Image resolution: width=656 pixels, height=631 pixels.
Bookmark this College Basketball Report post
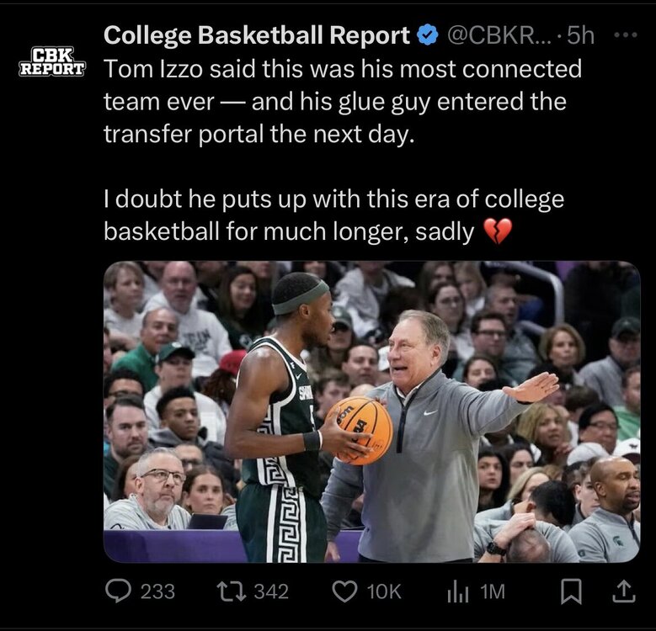(x=571, y=591)
